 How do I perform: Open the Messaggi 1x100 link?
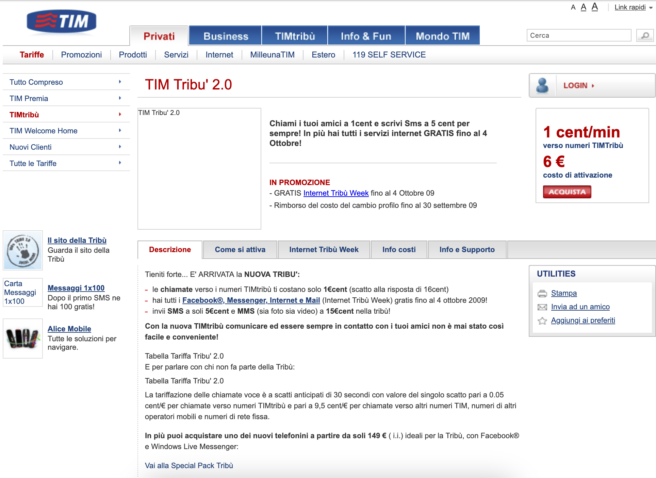coord(76,288)
